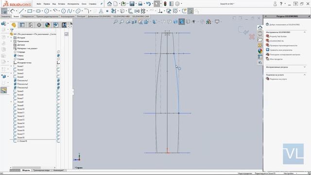The image size is (311, 175).
Task: Select the Circle sketch tool
Action: click(47, 11)
